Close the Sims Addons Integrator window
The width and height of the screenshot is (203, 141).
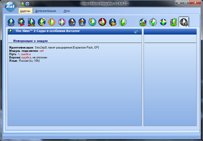click(195, 3)
